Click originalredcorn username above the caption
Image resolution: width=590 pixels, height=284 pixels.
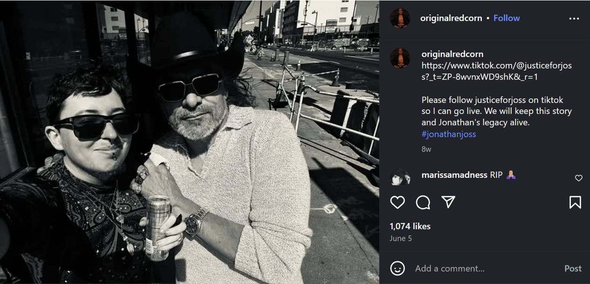click(452, 54)
